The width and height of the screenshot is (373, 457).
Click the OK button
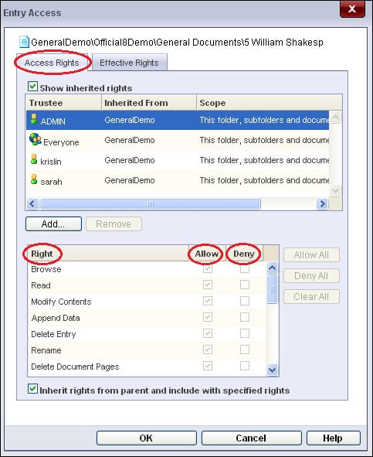point(147,438)
